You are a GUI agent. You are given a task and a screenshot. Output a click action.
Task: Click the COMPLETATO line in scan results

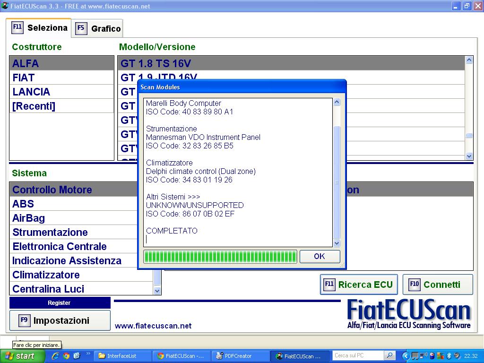point(172,231)
